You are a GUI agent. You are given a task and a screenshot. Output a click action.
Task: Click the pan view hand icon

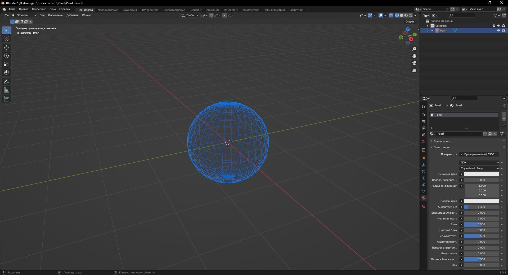(x=414, y=56)
